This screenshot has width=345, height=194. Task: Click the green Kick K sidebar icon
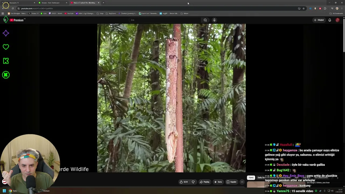coord(6,61)
